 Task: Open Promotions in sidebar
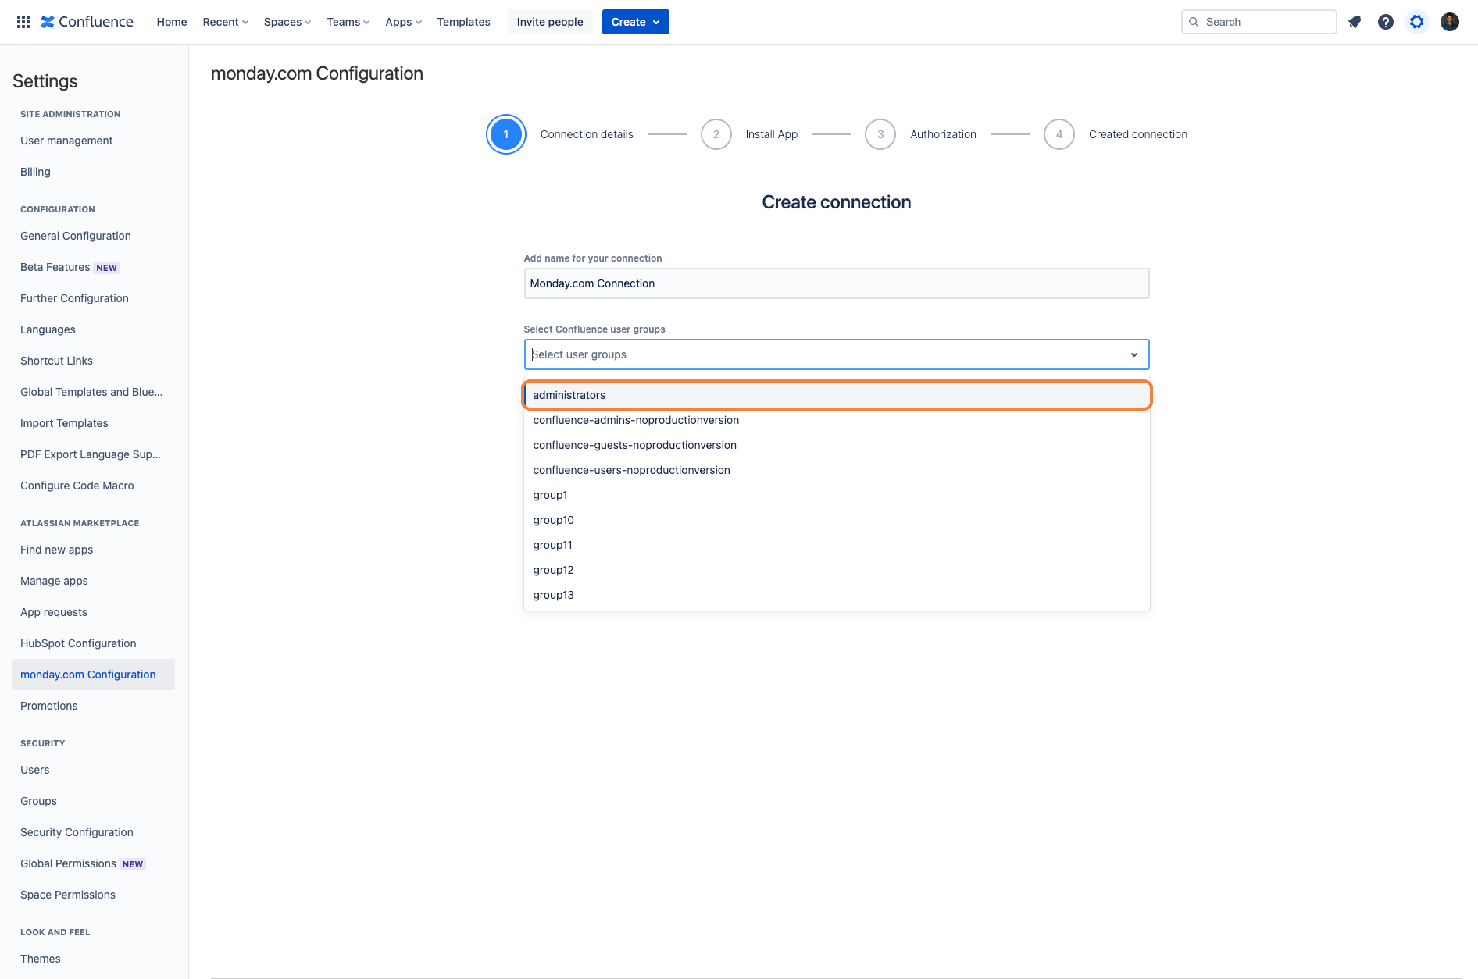(x=49, y=706)
